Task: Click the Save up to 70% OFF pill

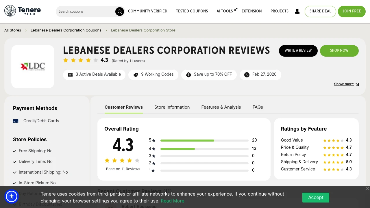Action: pos(209,75)
